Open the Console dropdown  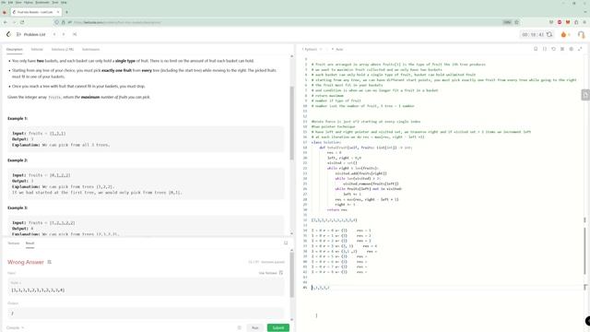pos(15,328)
